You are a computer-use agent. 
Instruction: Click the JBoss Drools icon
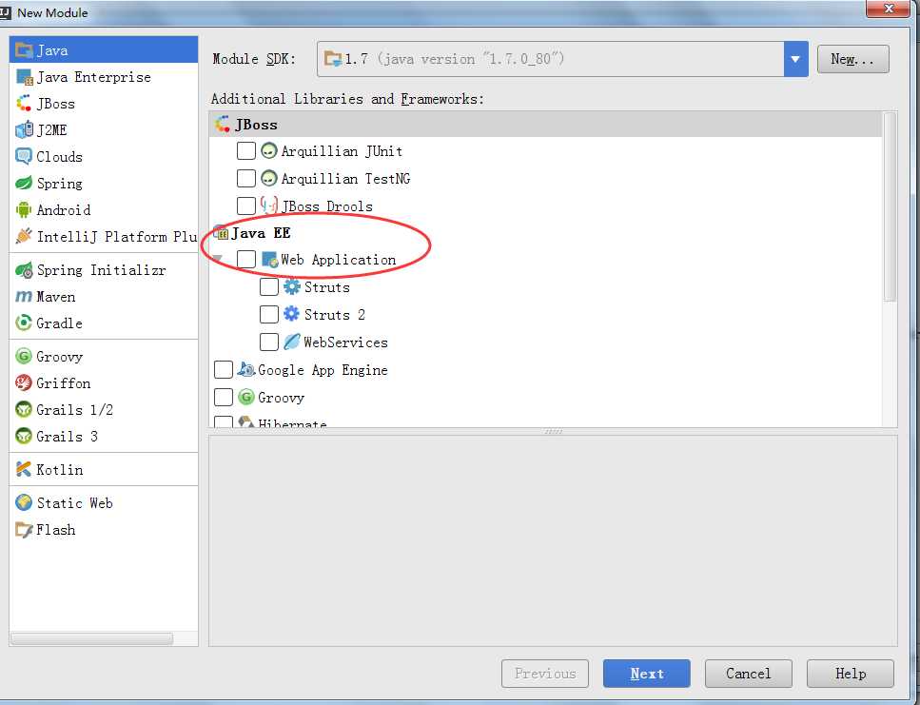269,206
